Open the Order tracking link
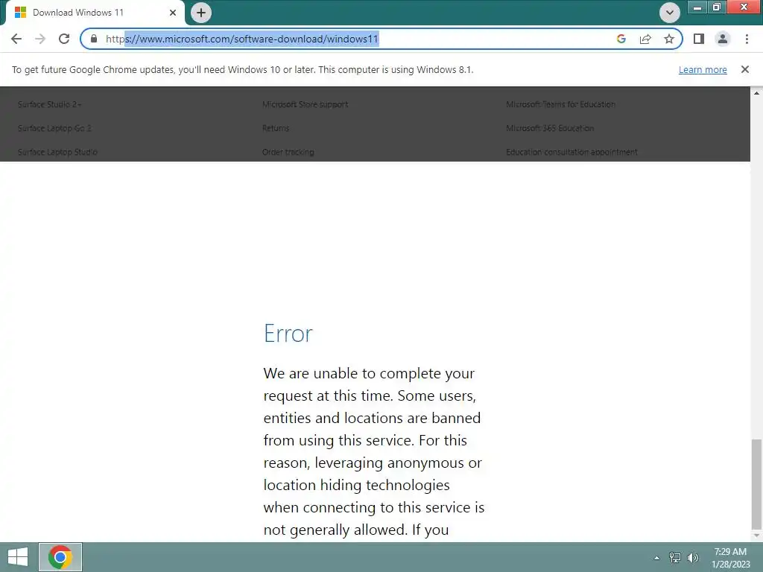The width and height of the screenshot is (763, 572). [x=288, y=152]
